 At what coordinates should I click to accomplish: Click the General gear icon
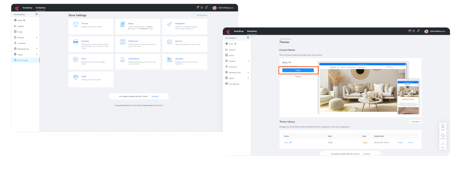169,42
